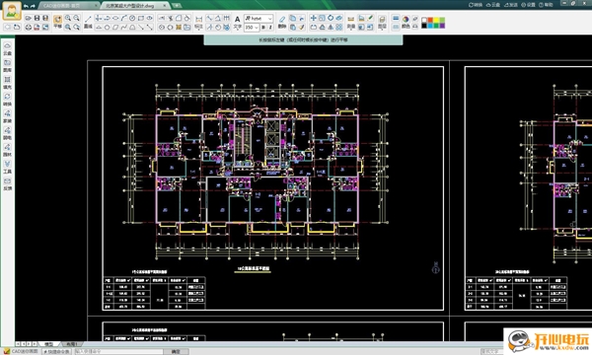The width and height of the screenshot is (592, 355).
Task: Select the 模型 model tab at bottom
Action: click(49, 344)
